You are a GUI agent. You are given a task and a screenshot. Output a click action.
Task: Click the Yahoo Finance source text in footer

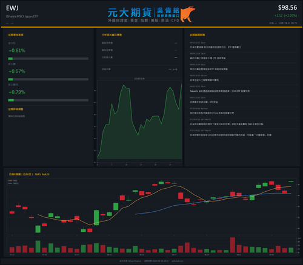(130, 261)
